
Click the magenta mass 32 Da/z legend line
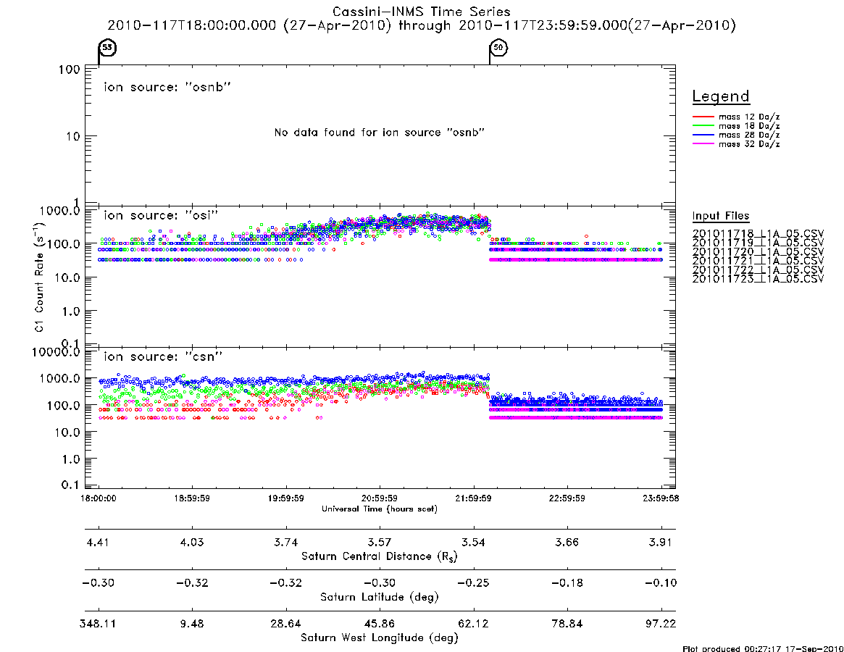point(703,143)
